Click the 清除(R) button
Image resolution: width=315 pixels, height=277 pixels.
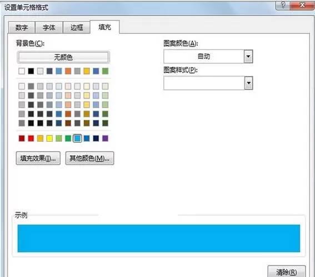pyautogui.click(x=287, y=272)
